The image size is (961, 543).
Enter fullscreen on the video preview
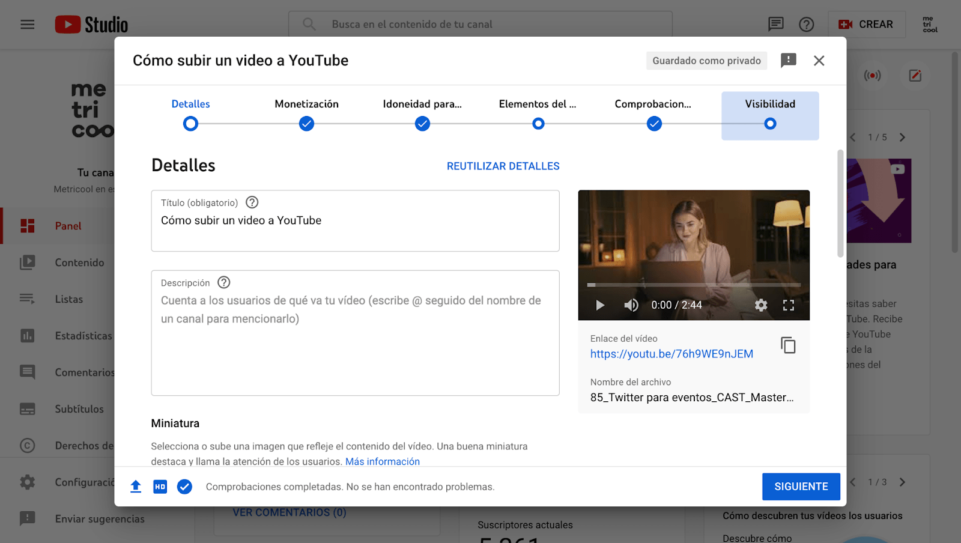pos(789,305)
